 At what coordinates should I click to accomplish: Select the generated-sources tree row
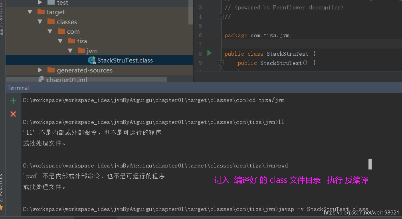point(100,70)
